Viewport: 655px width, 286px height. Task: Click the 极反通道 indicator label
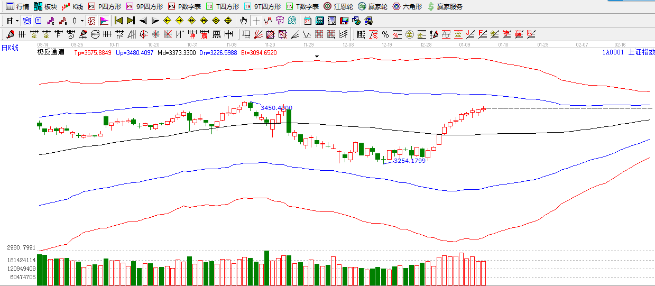click(51, 52)
